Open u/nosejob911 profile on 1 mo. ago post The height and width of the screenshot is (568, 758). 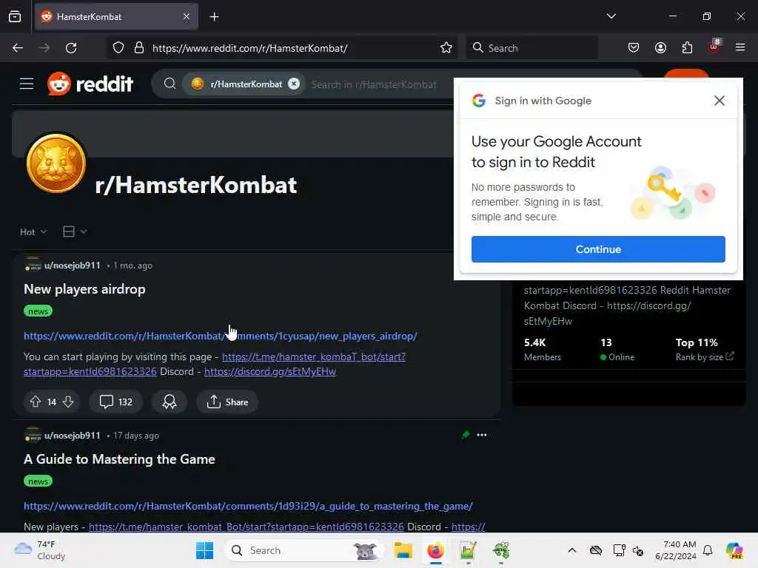(x=73, y=266)
